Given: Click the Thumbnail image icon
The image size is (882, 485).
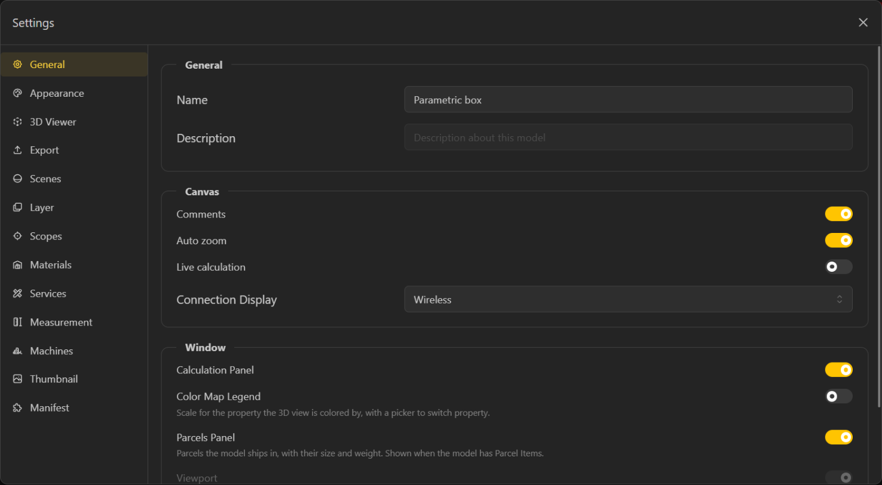Looking at the screenshot, I should coord(18,379).
